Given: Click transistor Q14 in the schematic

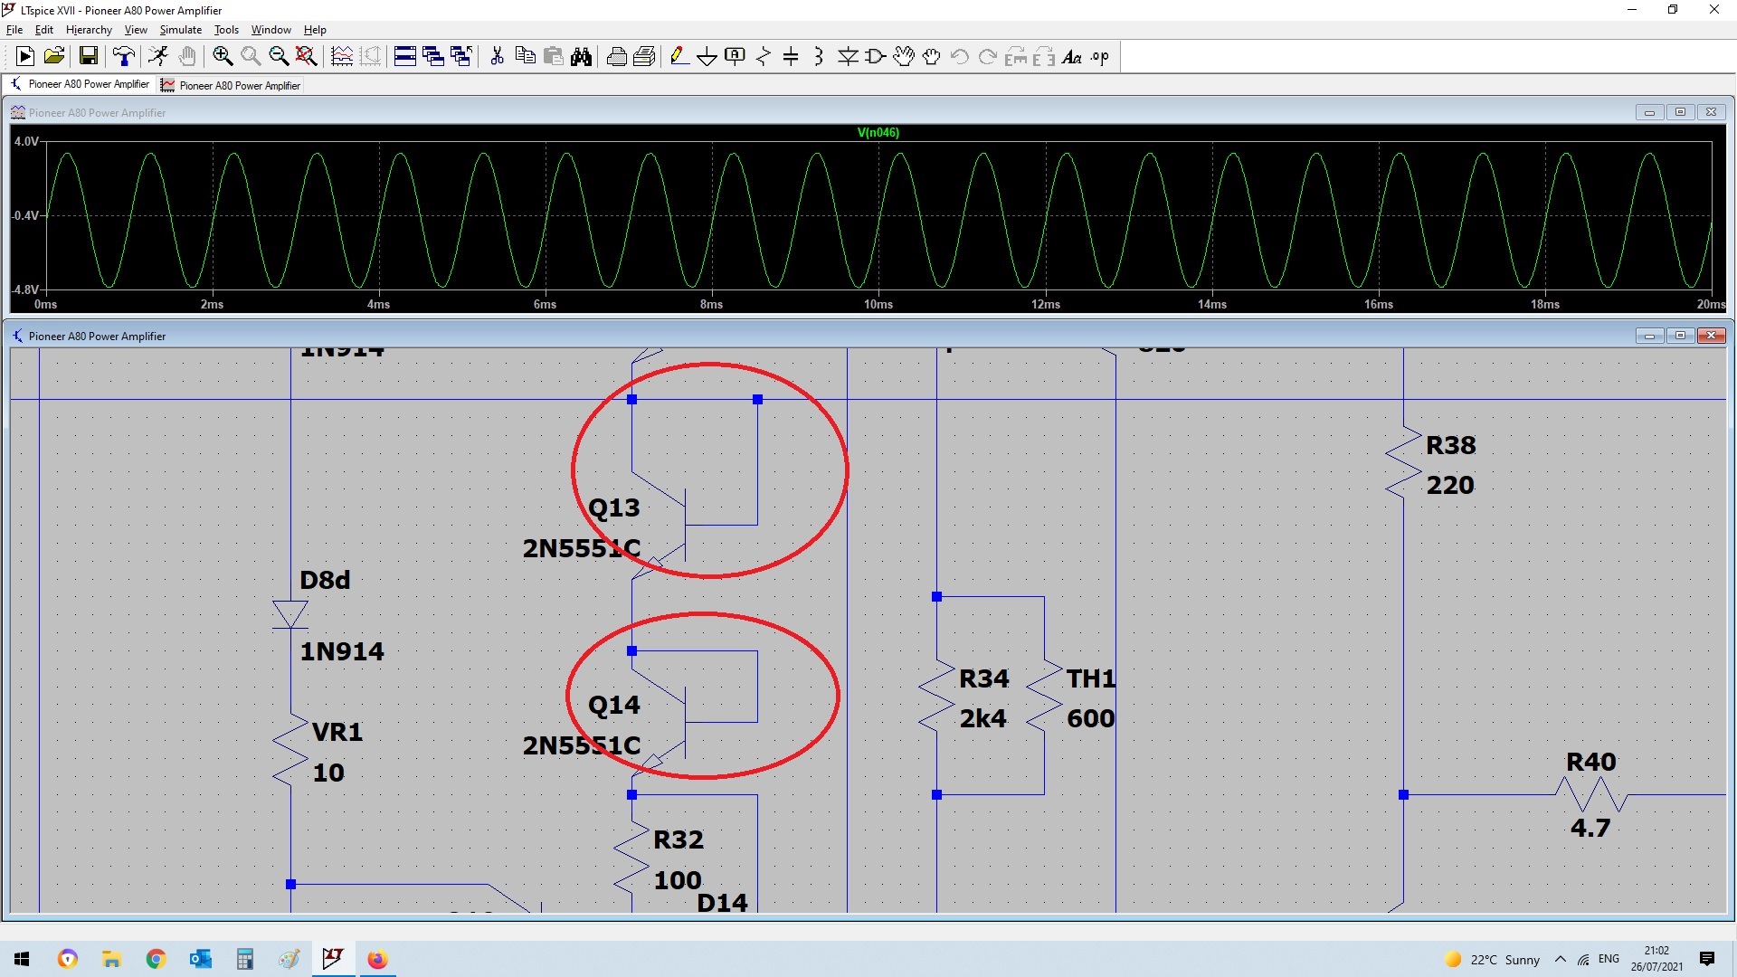Looking at the screenshot, I should pos(685,722).
